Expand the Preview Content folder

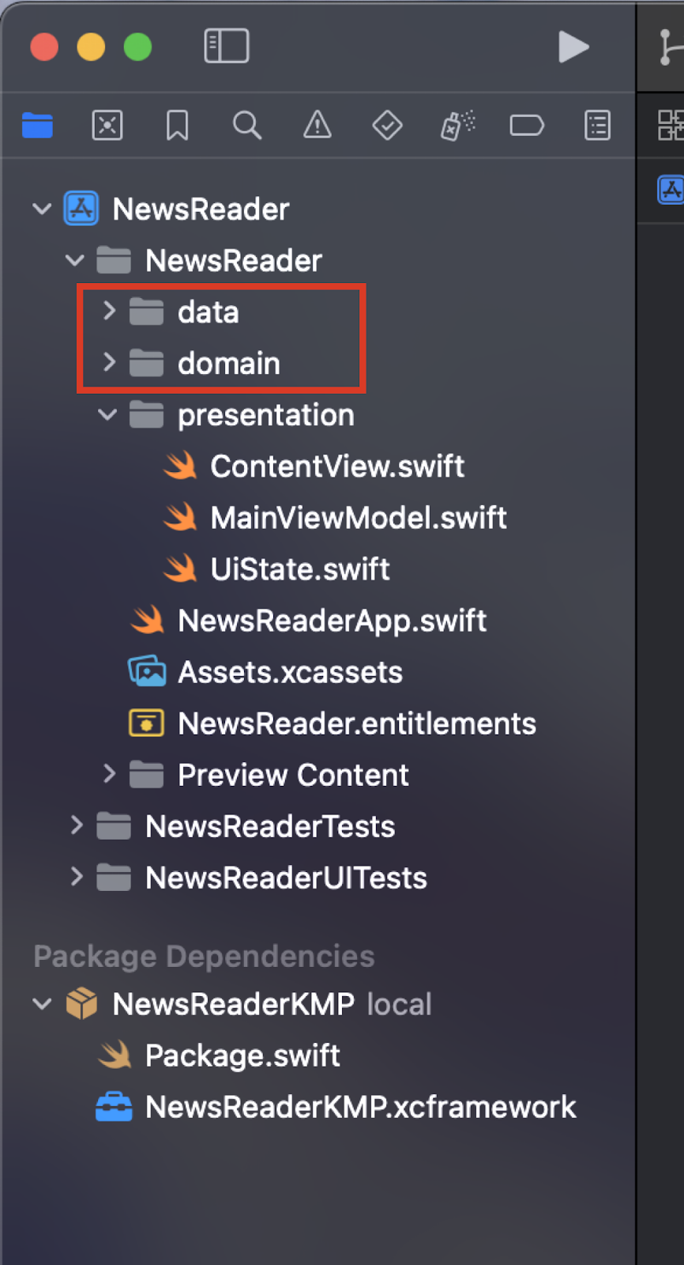click(x=109, y=774)
